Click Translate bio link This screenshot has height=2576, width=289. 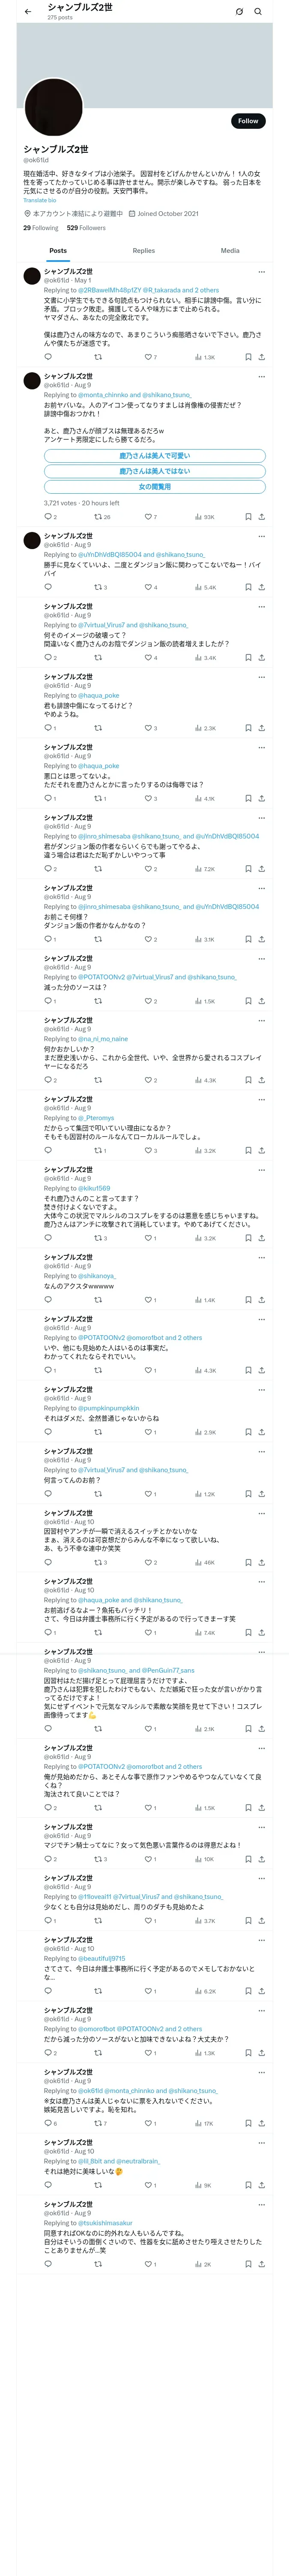pos(40,200)
